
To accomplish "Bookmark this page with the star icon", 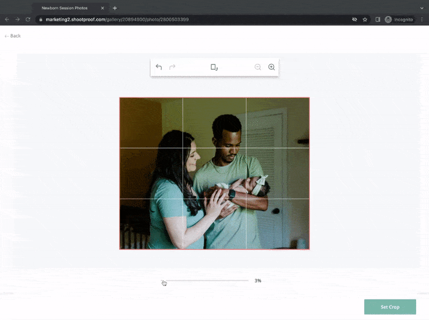I will click(x=365, y=19).
